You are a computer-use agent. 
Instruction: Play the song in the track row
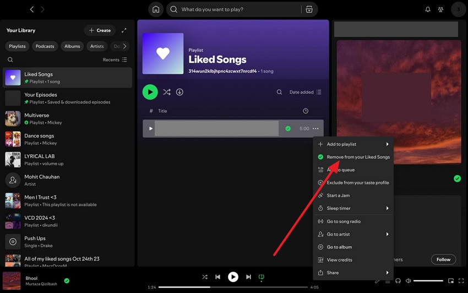(x=151, y=129)
